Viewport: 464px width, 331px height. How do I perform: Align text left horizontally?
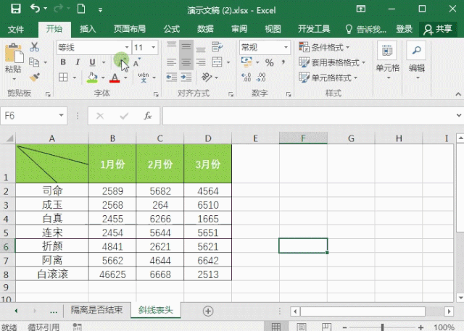click(172, 62)
